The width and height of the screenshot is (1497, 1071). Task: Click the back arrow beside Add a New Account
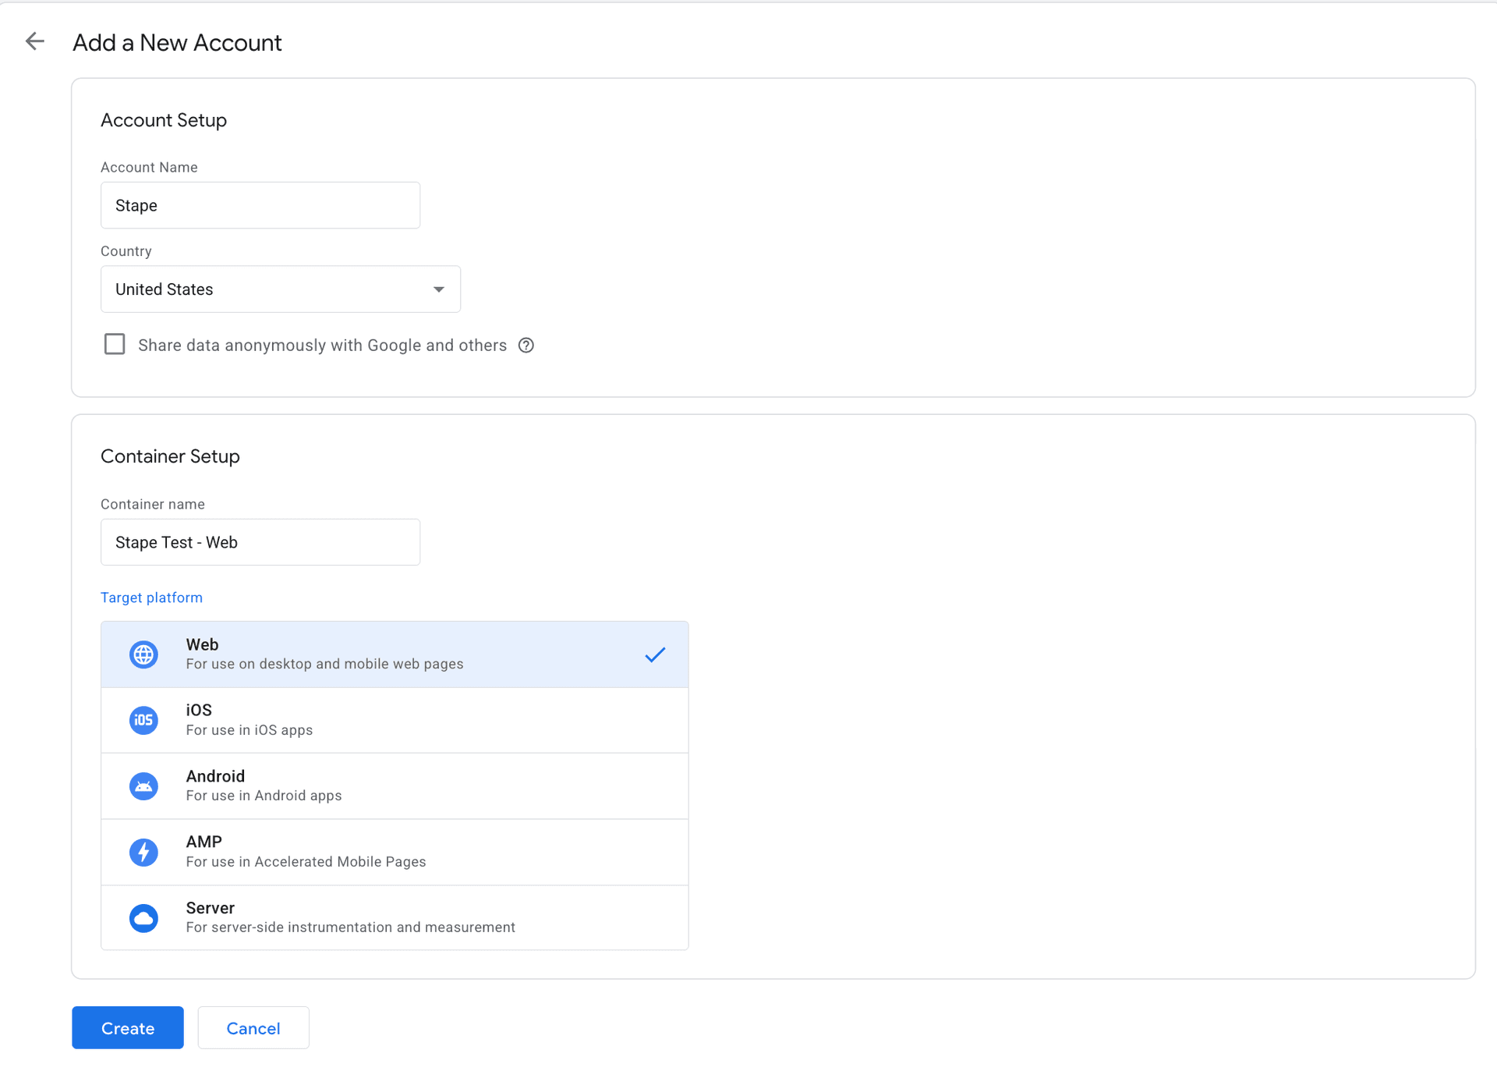(34, 41)
